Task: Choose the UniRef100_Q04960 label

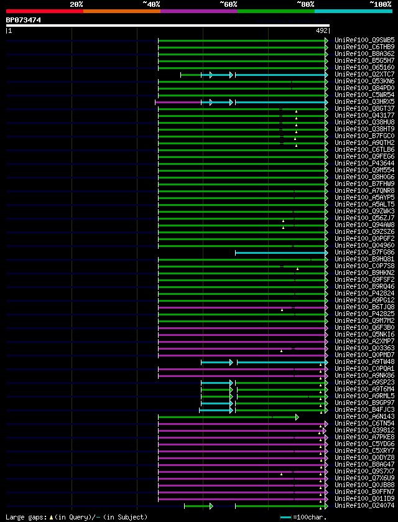Action: pyautogui.click(x=364, y=245)
